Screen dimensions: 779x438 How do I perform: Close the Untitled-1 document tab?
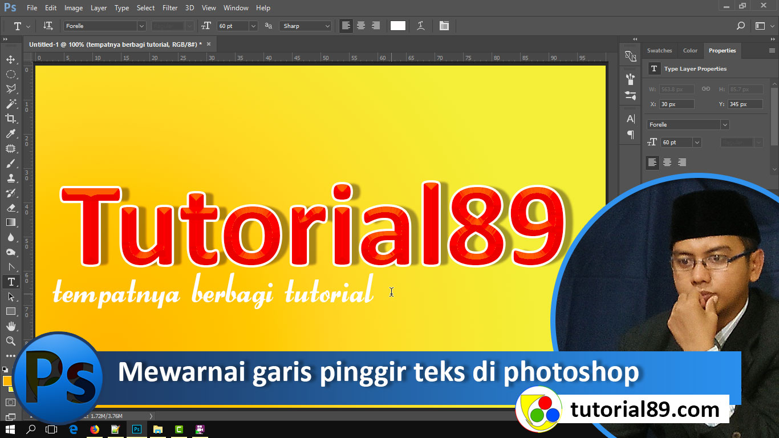point(209,44)
